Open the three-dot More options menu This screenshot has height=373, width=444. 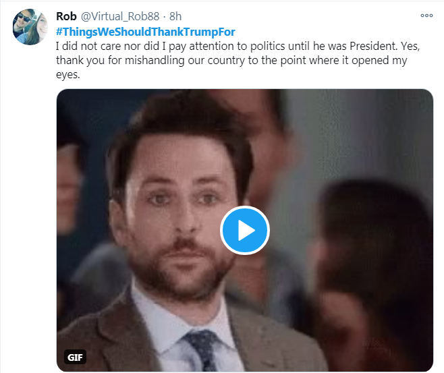[x=426, y=16]
